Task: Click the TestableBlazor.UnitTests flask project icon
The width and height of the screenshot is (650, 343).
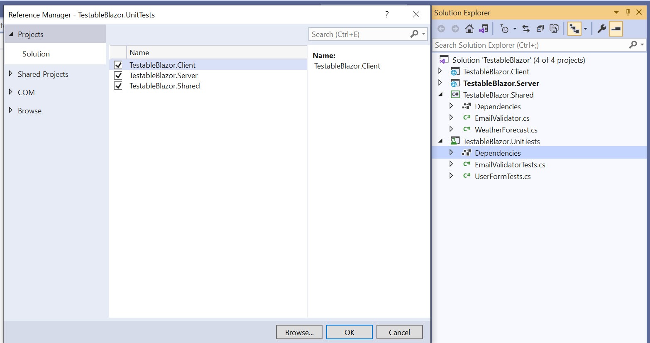Action: 455,141
